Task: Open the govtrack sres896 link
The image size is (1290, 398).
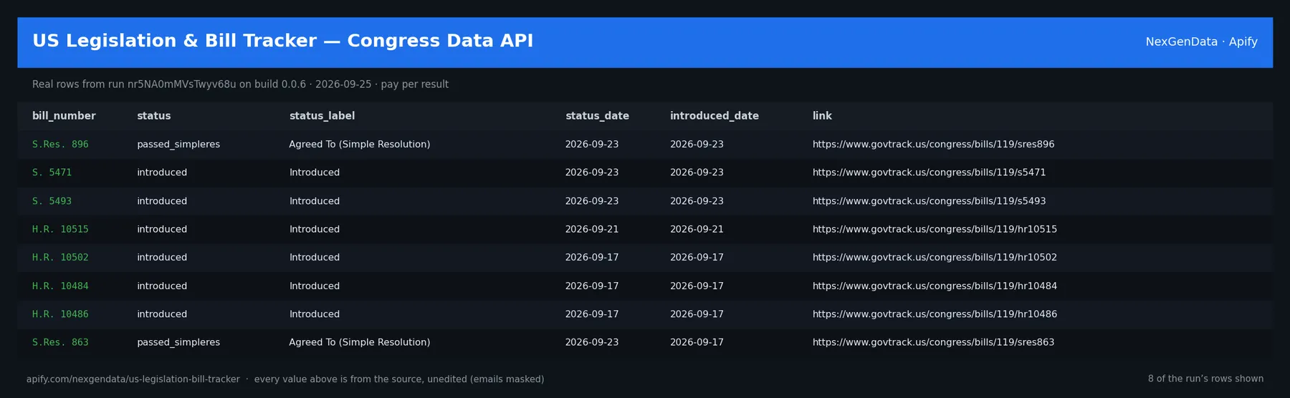Action: (x=933, y=145)
